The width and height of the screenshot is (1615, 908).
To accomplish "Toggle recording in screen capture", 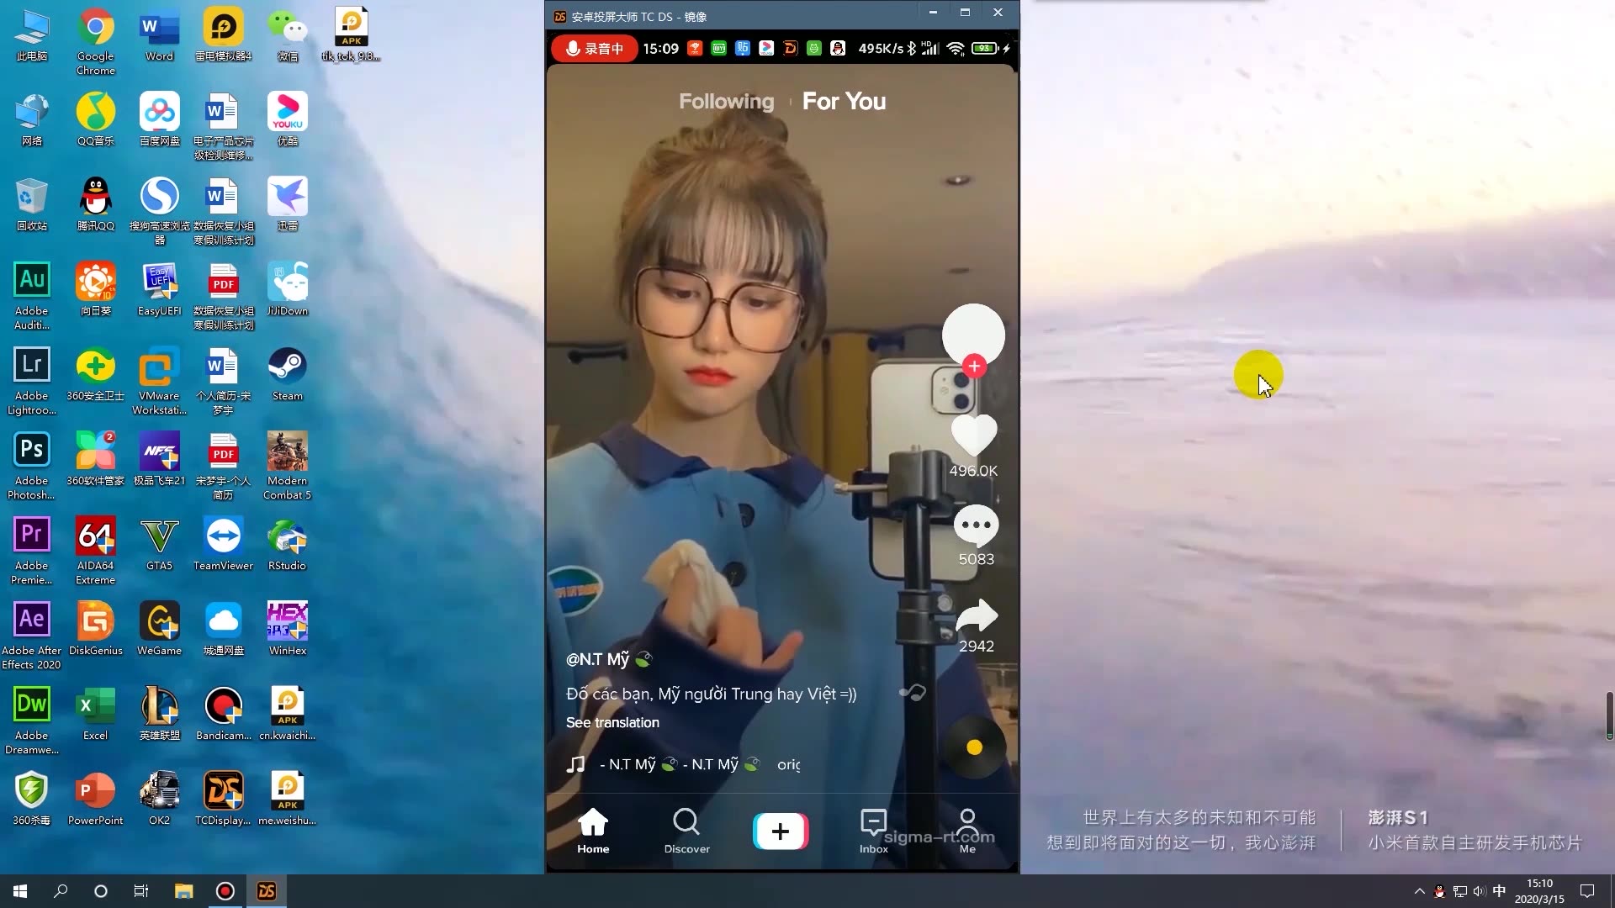I will pos(593,48).
